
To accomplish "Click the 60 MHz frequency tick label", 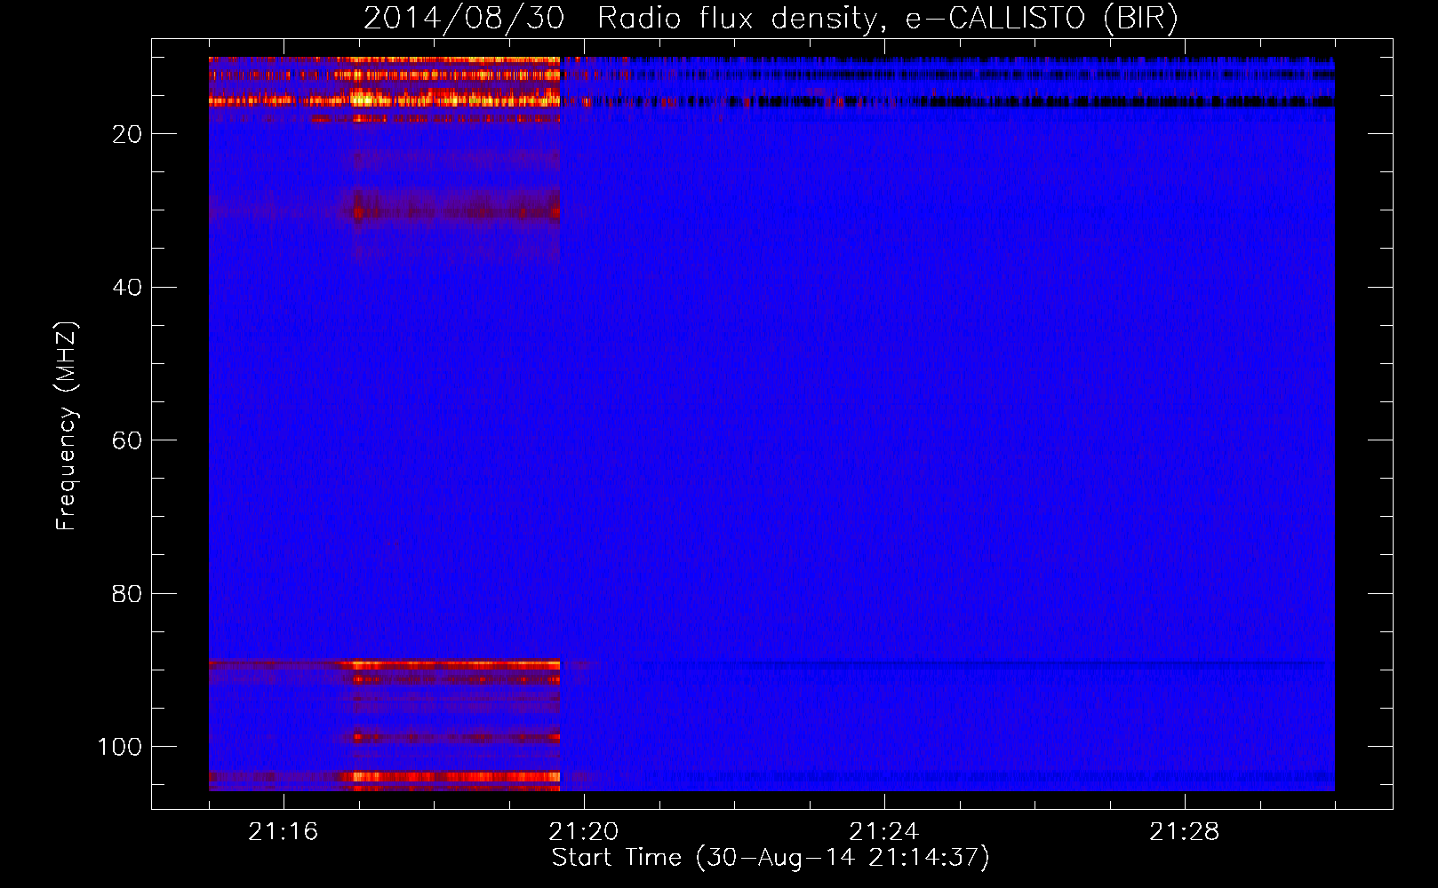I will [x=127, y=440].
